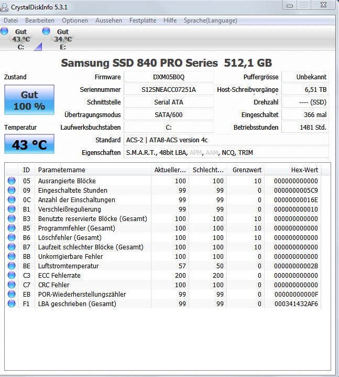Click status orb for Verschleißregulierung row
Screen dimensions: 339x377
(x=12, y=209)
